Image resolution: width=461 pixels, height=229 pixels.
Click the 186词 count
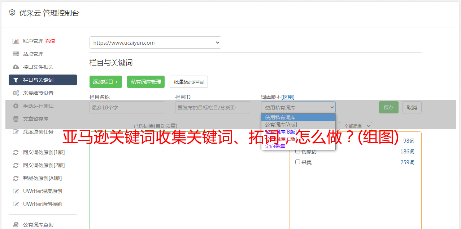pos(407,152)
